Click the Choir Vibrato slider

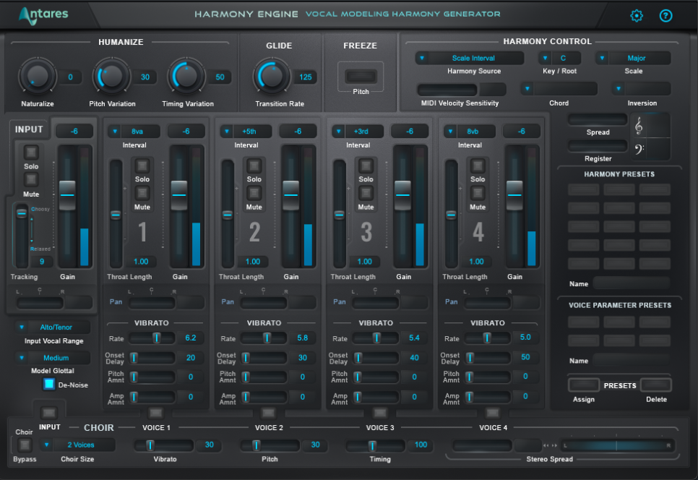[164, 445]
